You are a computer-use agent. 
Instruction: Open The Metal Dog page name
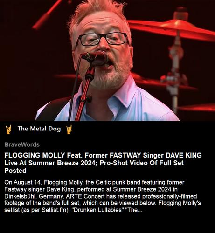(x=39, y=129)
